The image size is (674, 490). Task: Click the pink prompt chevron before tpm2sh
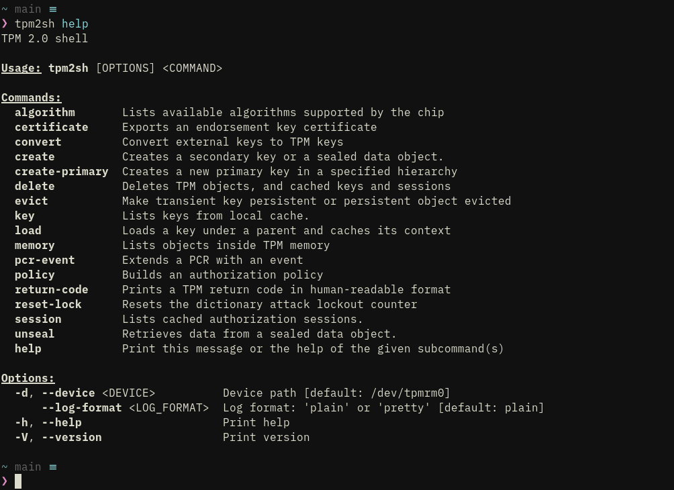5,23
